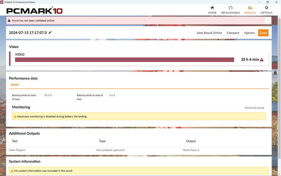Image resolution: width=281 pixels, height=176 pixels.
Task: Click the '4.0 %' battery end value
Action: [x=112, y=95]
